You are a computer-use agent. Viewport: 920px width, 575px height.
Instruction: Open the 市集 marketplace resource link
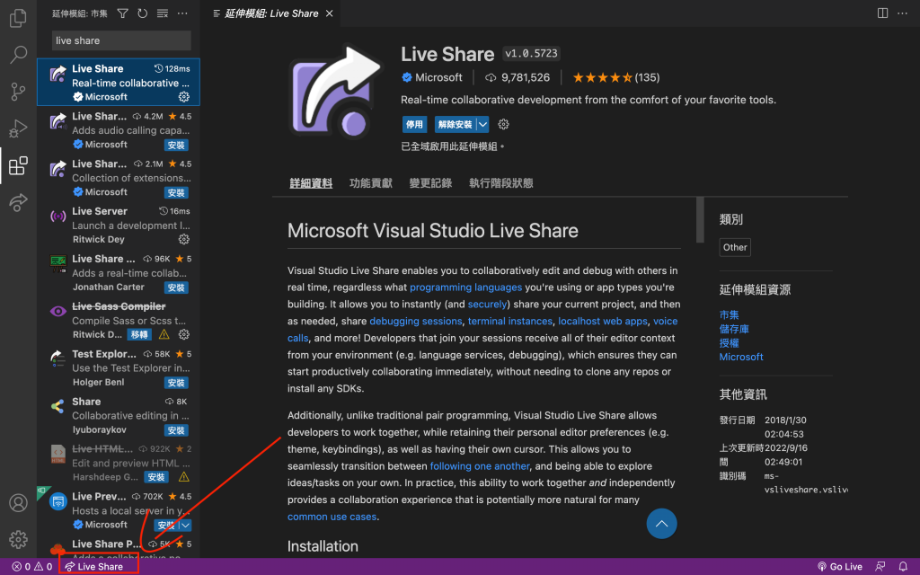pos(729,315)
